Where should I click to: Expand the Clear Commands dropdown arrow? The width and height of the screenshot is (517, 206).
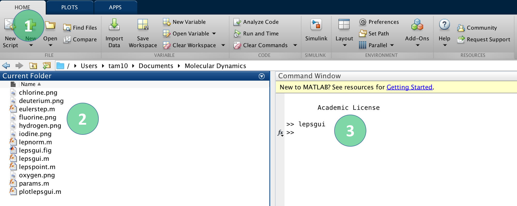coord(295,45)
